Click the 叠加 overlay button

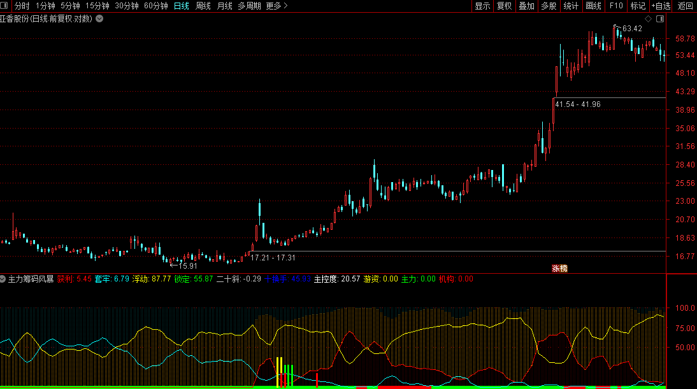pyautogui.click(x=527, y=6)
